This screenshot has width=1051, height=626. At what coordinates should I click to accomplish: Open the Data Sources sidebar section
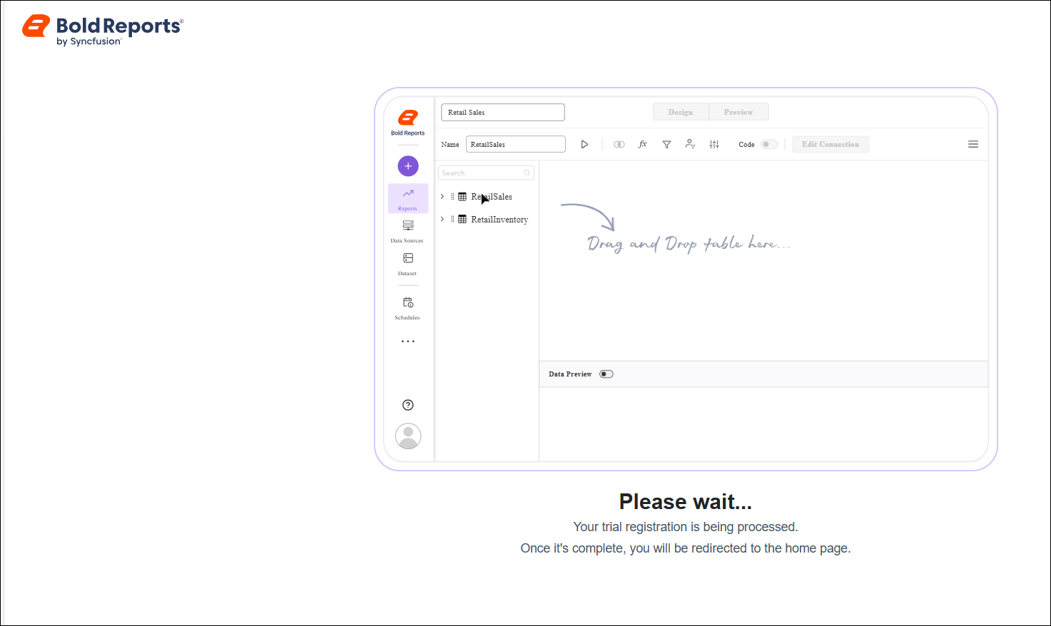(x=407, y=231)
